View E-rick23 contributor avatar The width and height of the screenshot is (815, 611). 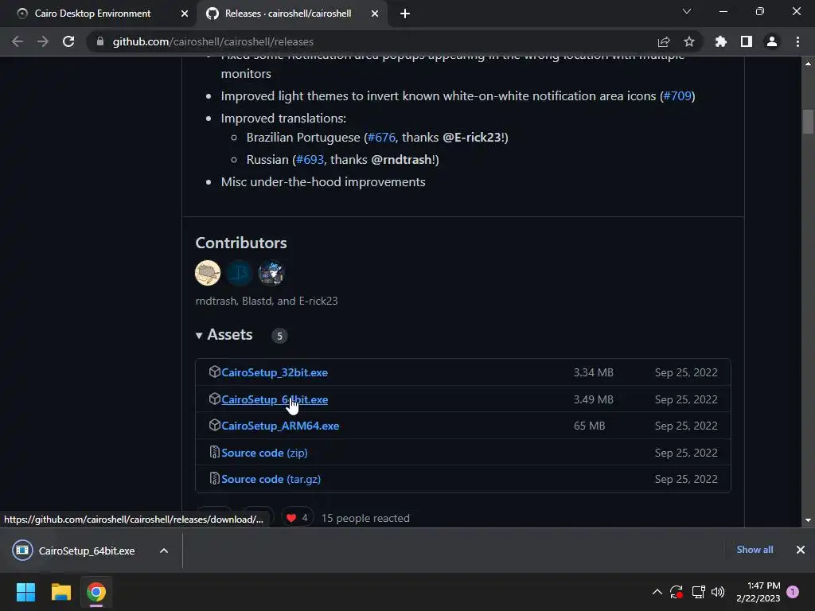pyautogui.click(x=271, y=273)
